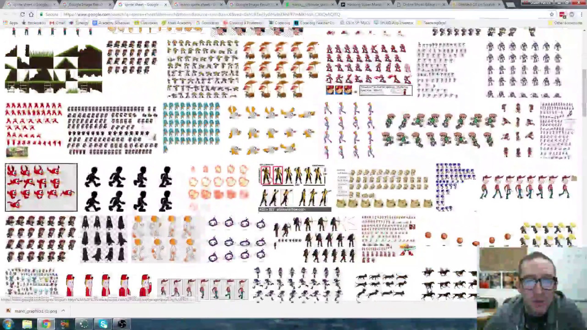The width and height of the screenshot is (587, 330).
Task: Open the orange umbrella characters sprite sheet
Action: (281, 69)
